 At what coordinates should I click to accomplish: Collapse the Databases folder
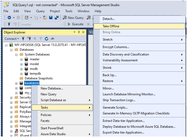pos(11,50)
